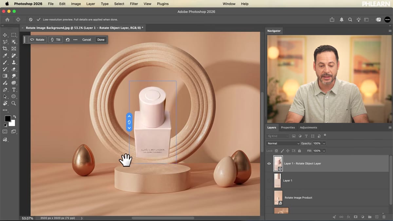Commit the rotation with the checkmark
Screen dimensions: 393x221
click(39, 20)
